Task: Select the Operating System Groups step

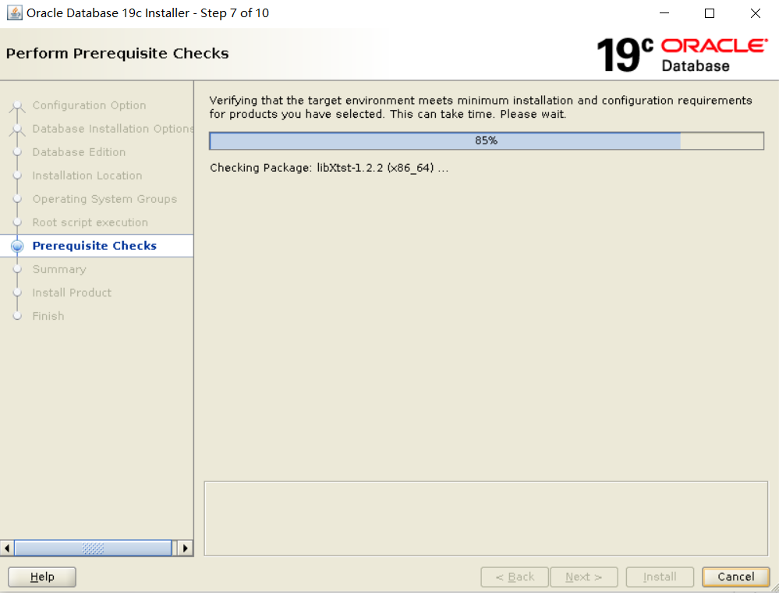Action: pyautogui.click(x=104, y=199)
